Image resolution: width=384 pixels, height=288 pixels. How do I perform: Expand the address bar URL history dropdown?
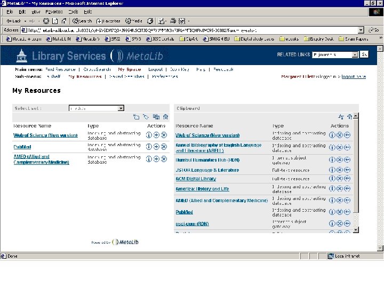coord(361,30)
